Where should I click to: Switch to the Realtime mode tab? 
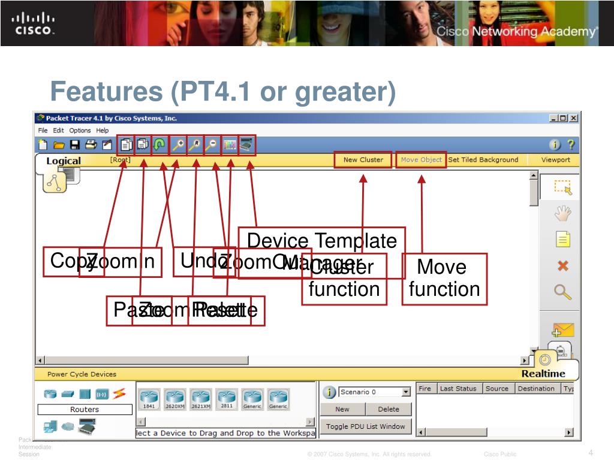coord(543,374)
